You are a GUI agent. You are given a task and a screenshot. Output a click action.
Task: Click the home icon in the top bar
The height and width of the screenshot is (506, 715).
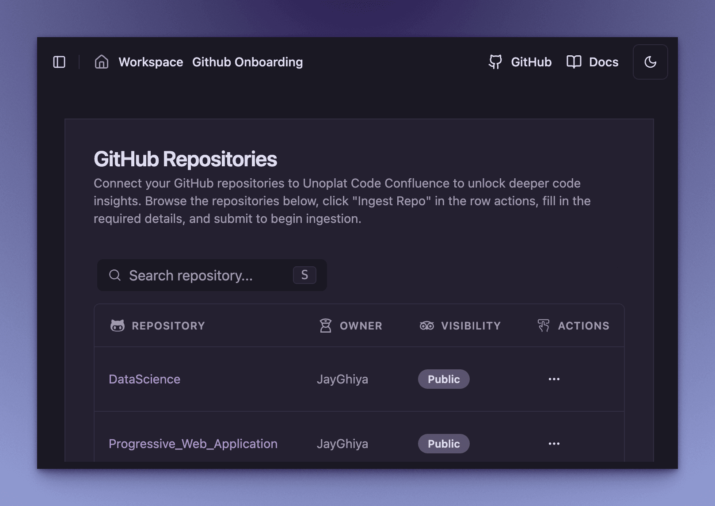coord(101,62)
